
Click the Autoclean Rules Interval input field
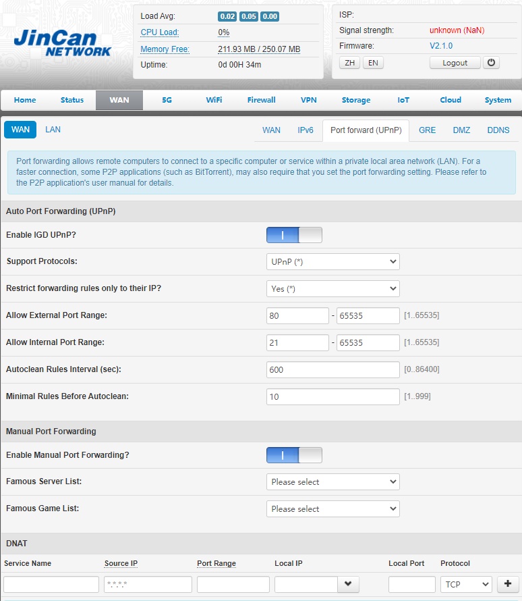coord(332,370)
